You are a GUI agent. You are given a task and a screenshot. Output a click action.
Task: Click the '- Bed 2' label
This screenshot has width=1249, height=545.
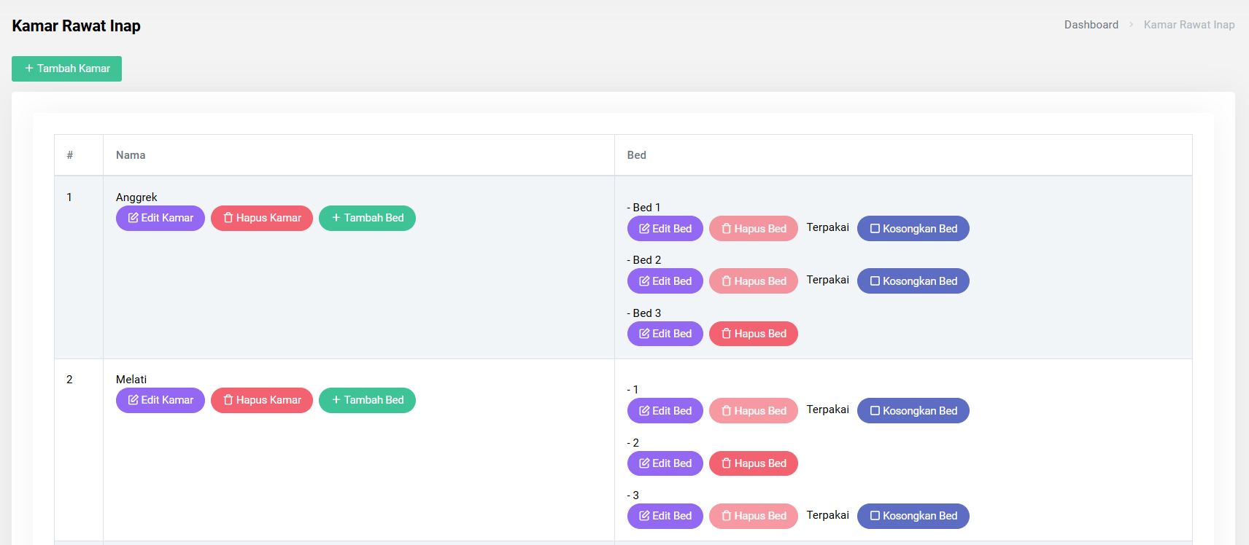(644, 260)
